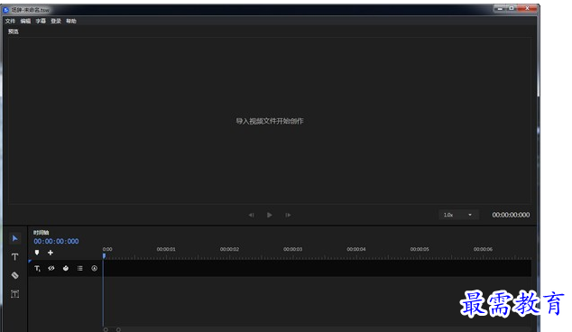Toggle track visibility eye icon
Image resolution: width=572 pixels, height=332 pixels.
click(51, 268)
